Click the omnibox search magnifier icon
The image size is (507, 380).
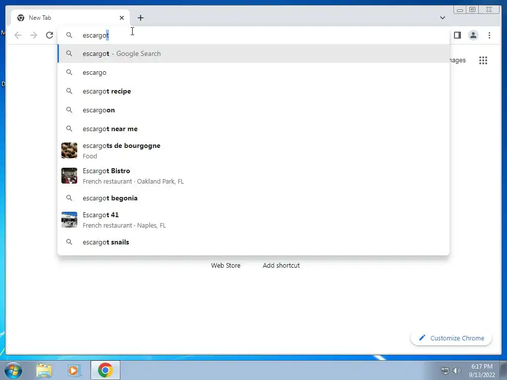click(x=69, y=35)
